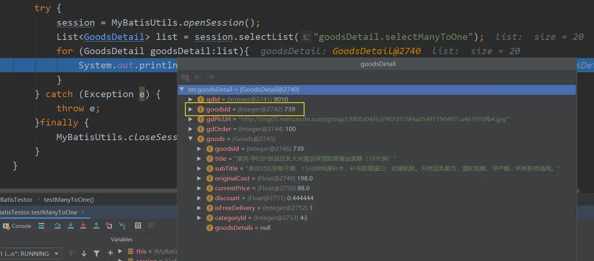
Task: Expand the categoryId node
Action: 200,218
